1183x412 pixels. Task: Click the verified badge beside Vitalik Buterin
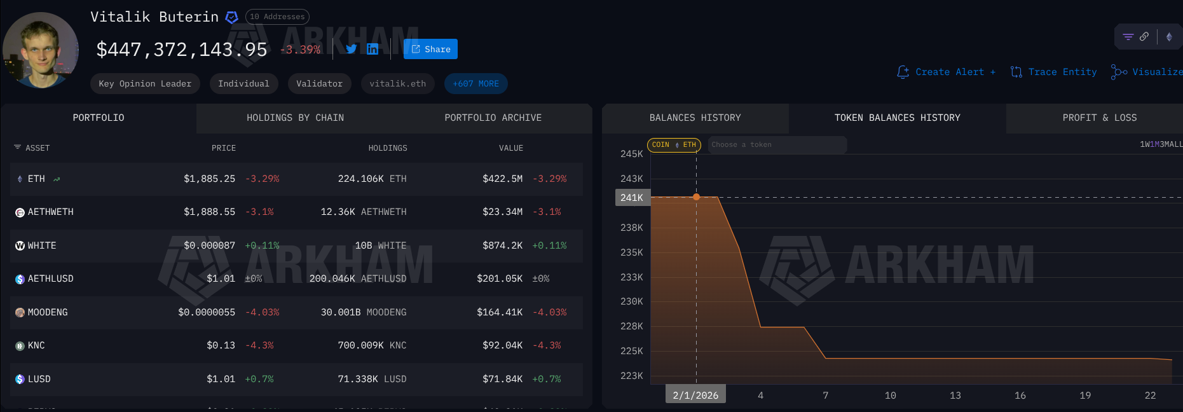(x=232, y=17)
